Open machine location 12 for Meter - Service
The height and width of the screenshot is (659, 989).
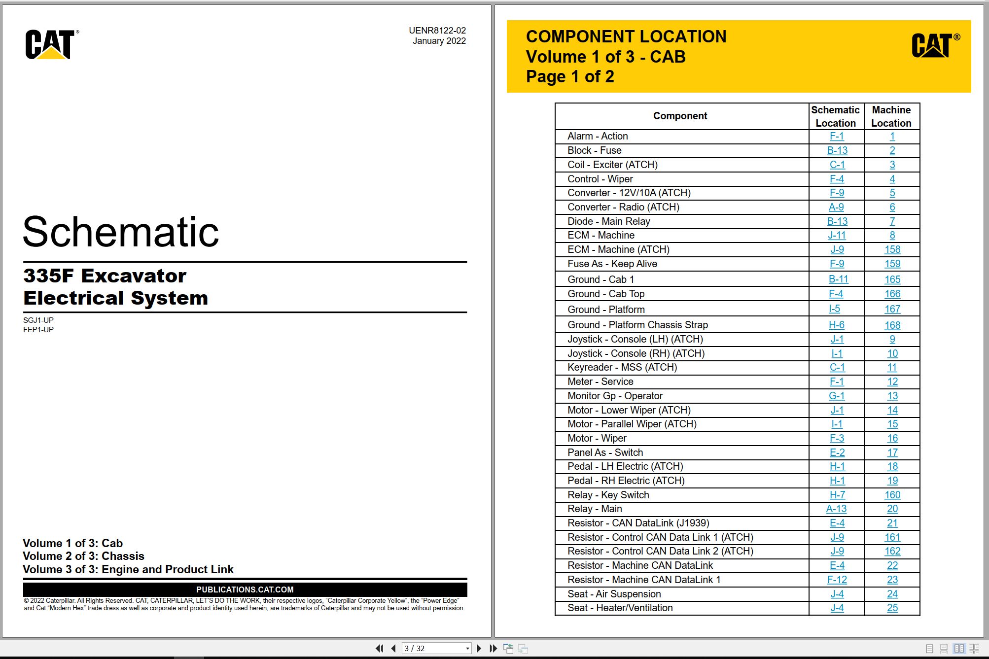click(892, 382)
